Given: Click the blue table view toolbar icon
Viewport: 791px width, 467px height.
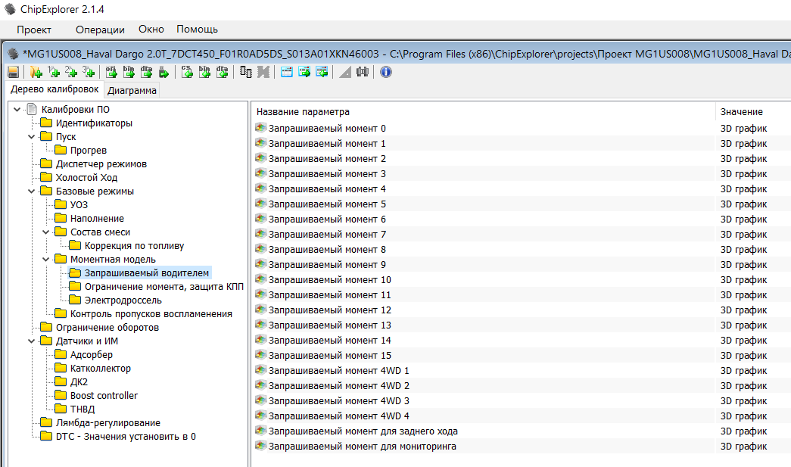Looking at the screenshot, I should click(x=287, y=72).
